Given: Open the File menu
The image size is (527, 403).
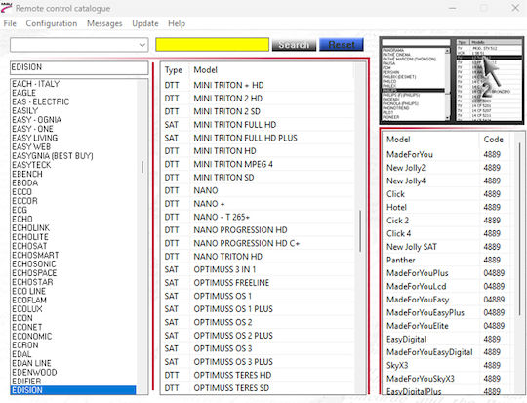Looking at the screenshot, I should [x=10, y=23].
